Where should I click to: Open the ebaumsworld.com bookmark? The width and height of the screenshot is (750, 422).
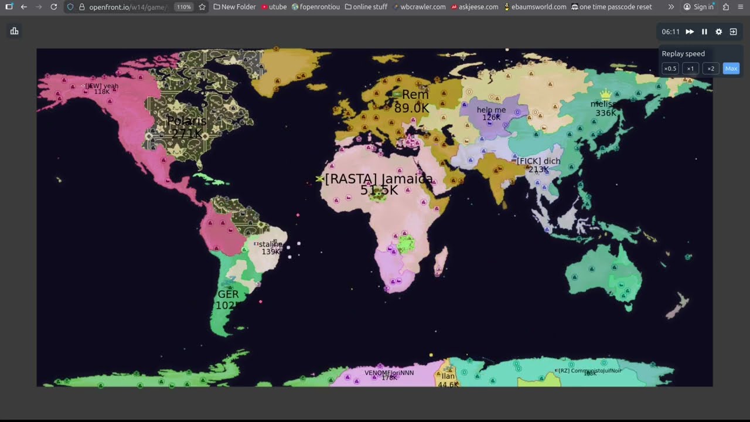535,7
